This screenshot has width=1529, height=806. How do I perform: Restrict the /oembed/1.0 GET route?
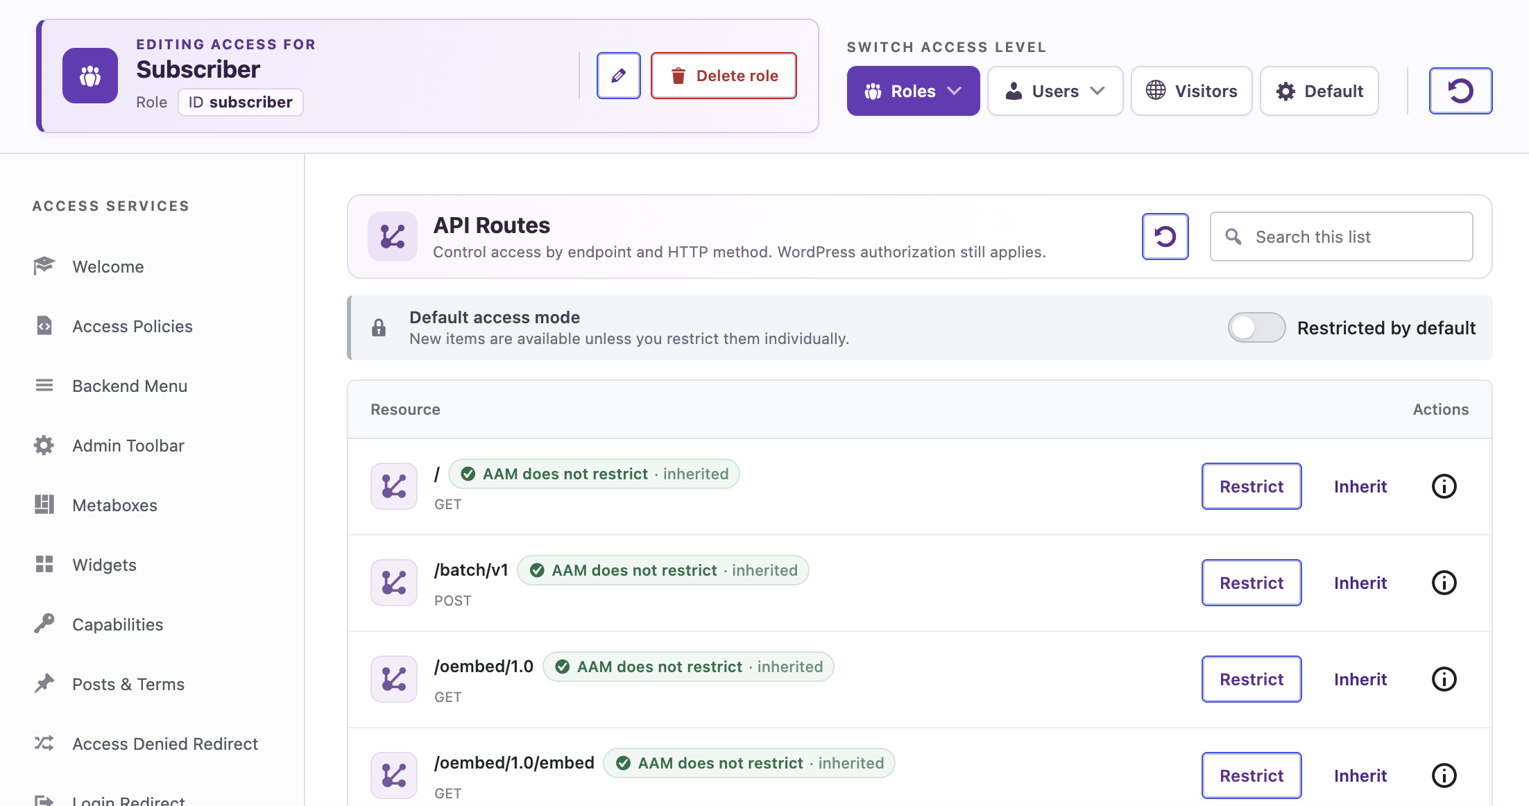[1252, 679]
